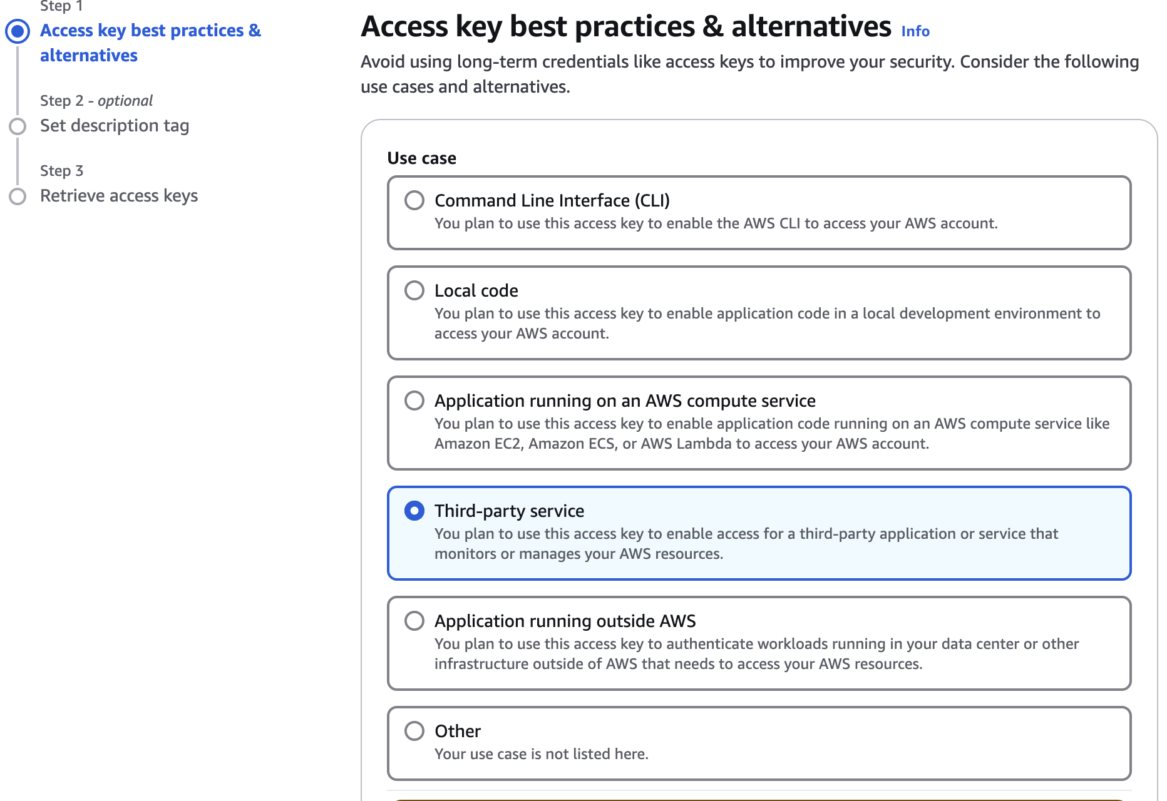This screenshot has height=801, width=1167.
Task: Click the filled Step 1 progress circle
Action: point(18,30)
